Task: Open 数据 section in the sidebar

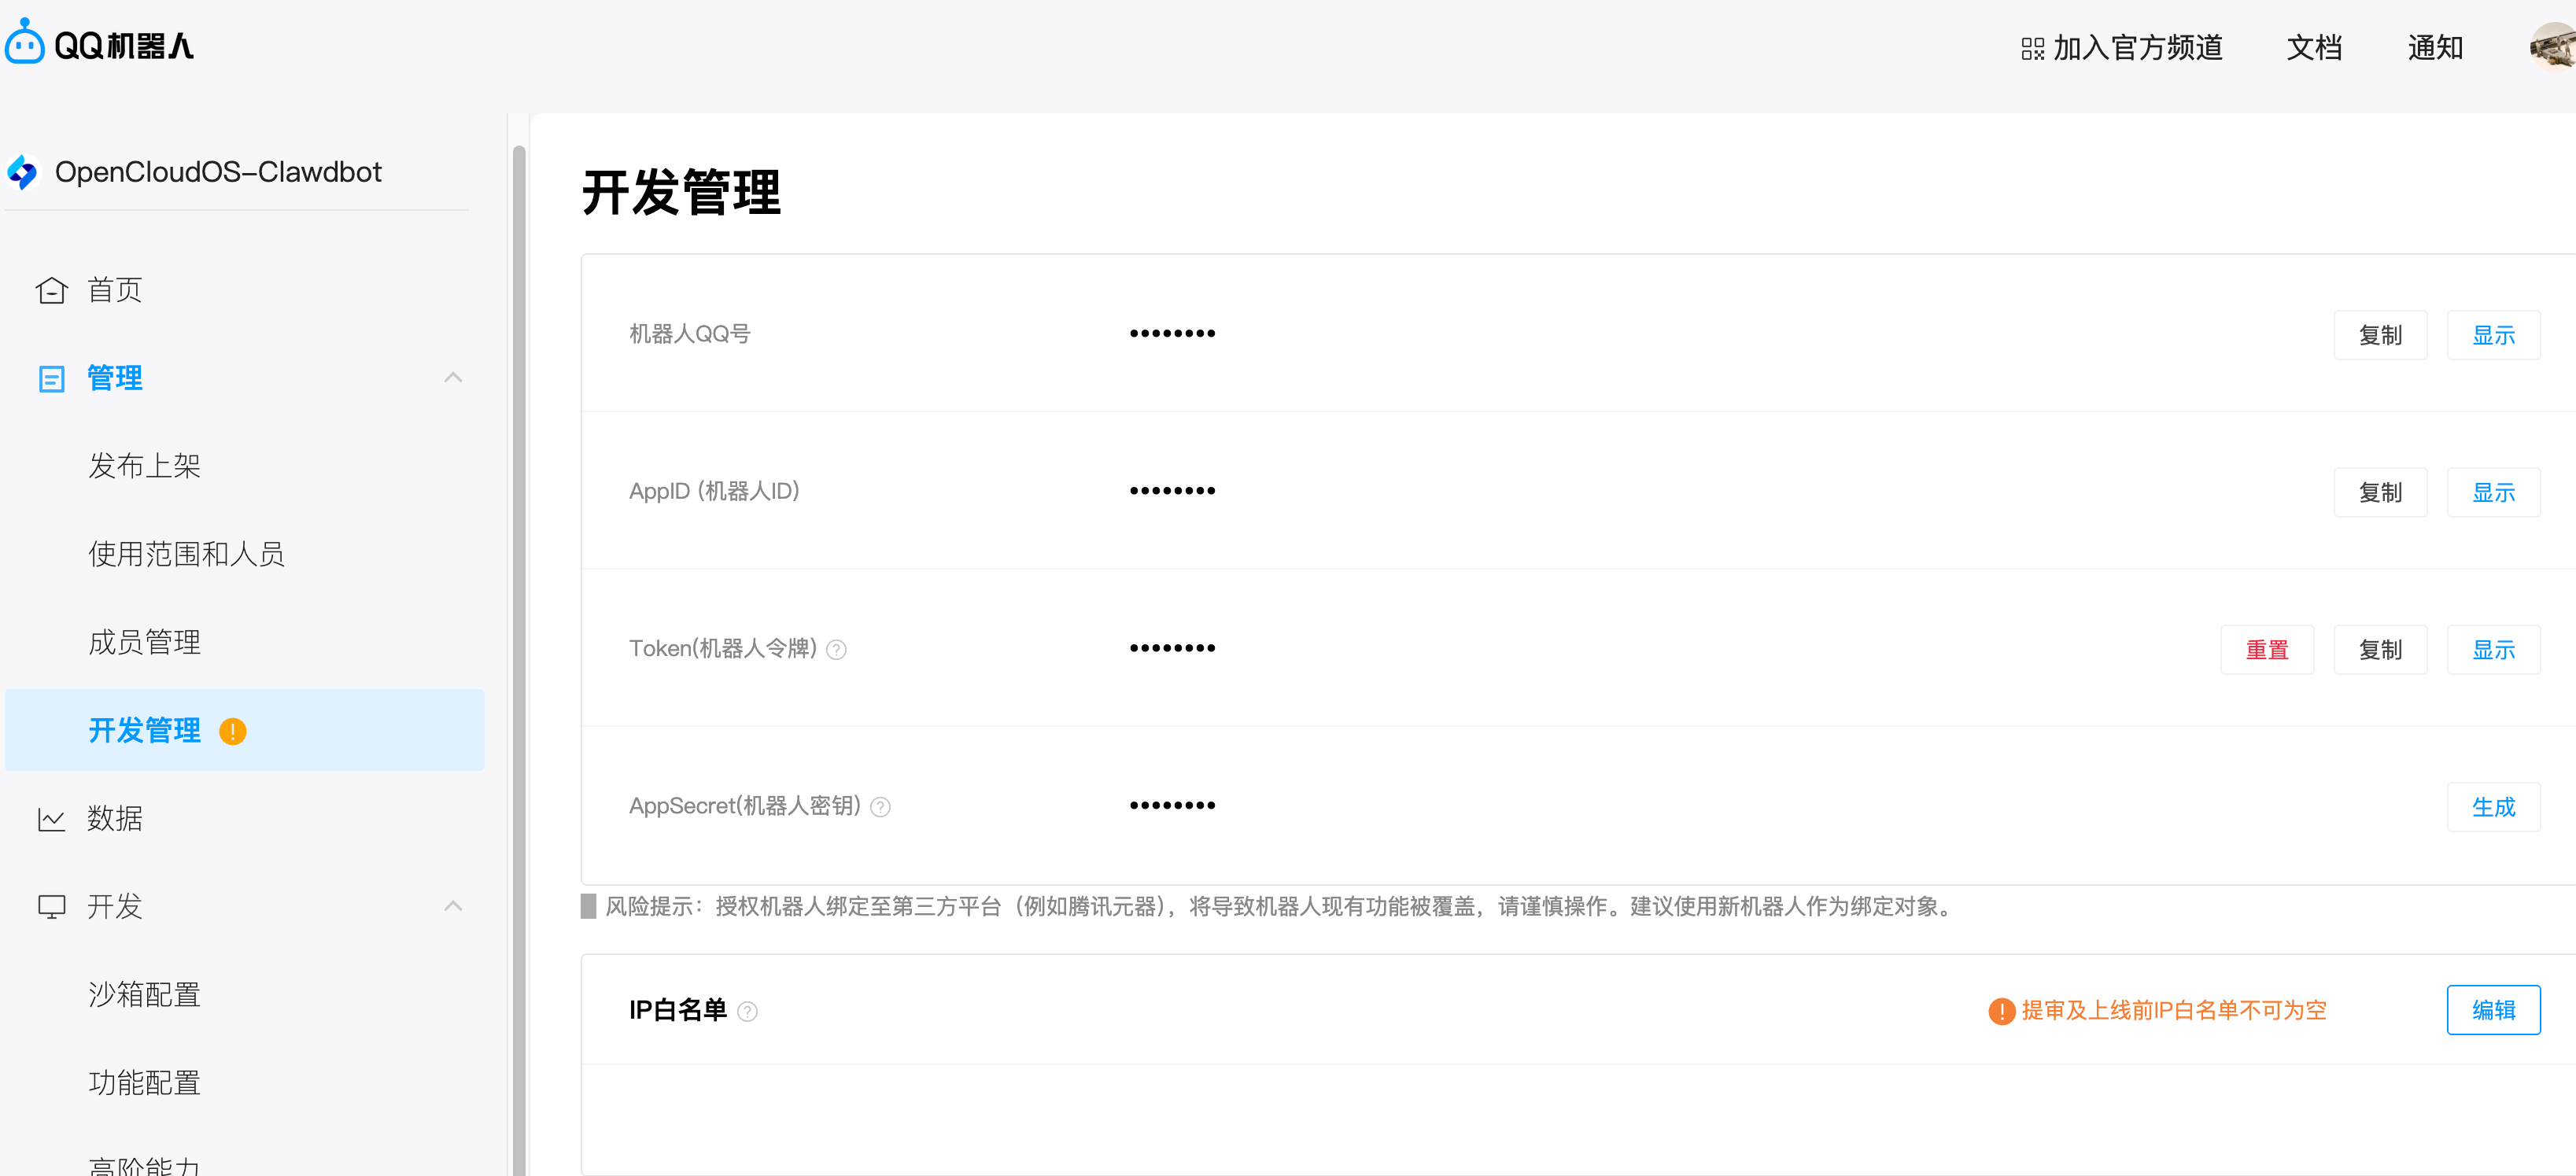Action: (114, 819)
